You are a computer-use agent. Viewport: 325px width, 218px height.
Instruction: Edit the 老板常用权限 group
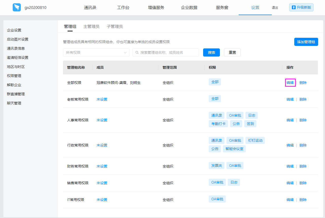(290, 99)
